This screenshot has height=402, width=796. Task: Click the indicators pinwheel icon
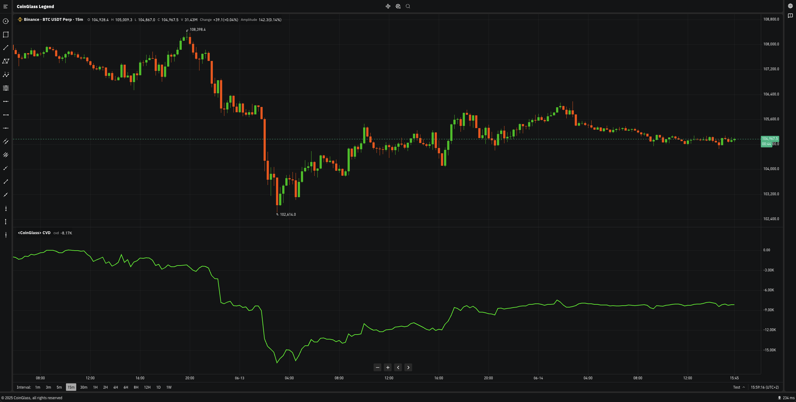point(388,6)
